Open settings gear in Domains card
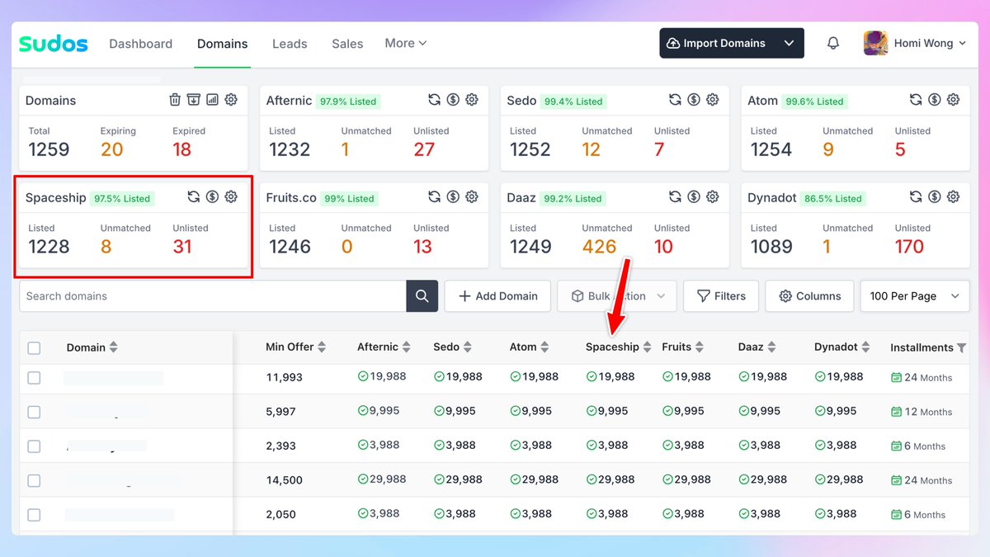Screen dimensions: 990x557 click(231, 100)
